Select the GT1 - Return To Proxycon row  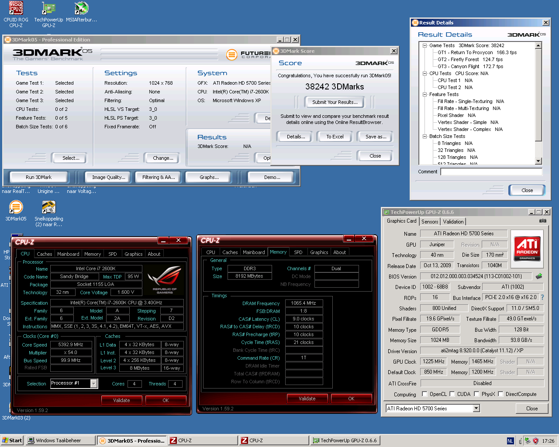click(477, 52)
